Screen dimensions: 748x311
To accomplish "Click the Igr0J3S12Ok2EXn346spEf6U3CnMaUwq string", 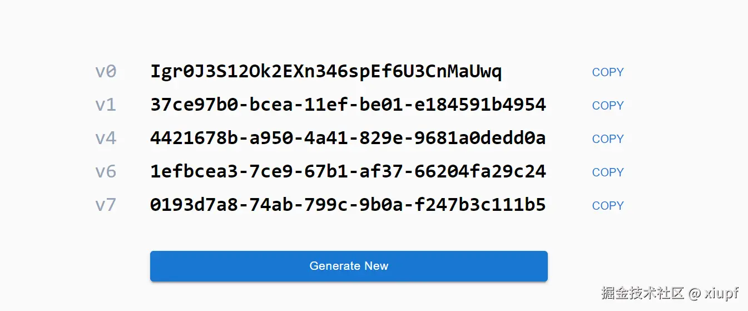I will tap(326, 72).
